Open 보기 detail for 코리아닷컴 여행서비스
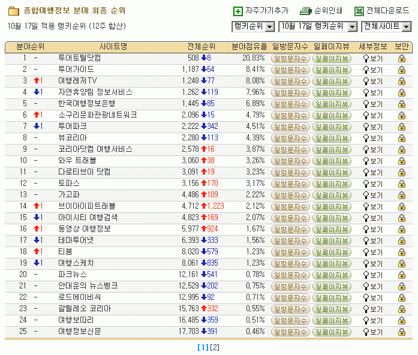 tap(373, 150)
